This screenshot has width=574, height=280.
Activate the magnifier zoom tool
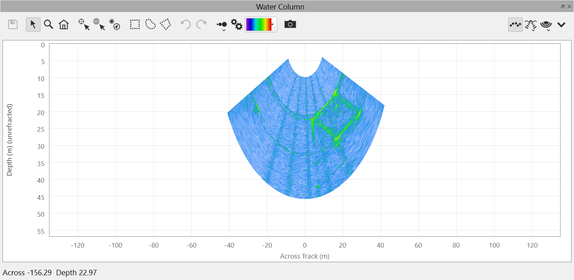pos(48,24)
